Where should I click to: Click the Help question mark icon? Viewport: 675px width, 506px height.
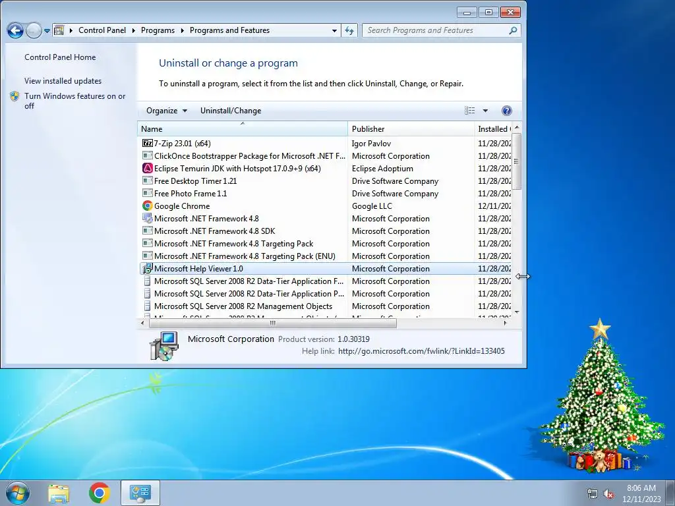click(x=507, y=111)
